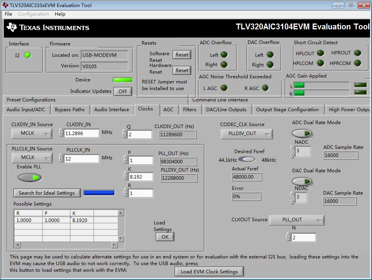The width and height of the screenshot is (372, 280).
Task: Click the L AGC Gain Applied bar
Action: click(x=322, y=85)
